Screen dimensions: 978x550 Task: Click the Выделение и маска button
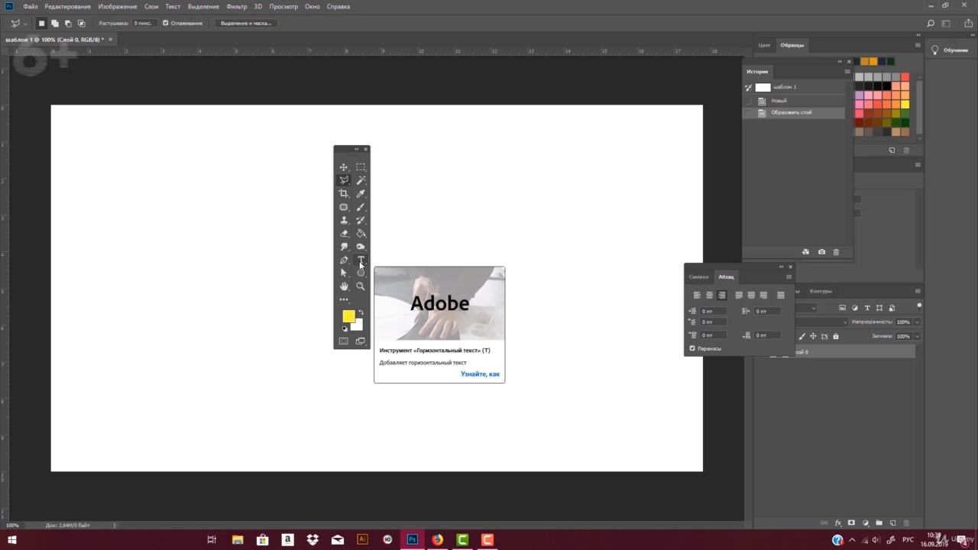[246, 23]
